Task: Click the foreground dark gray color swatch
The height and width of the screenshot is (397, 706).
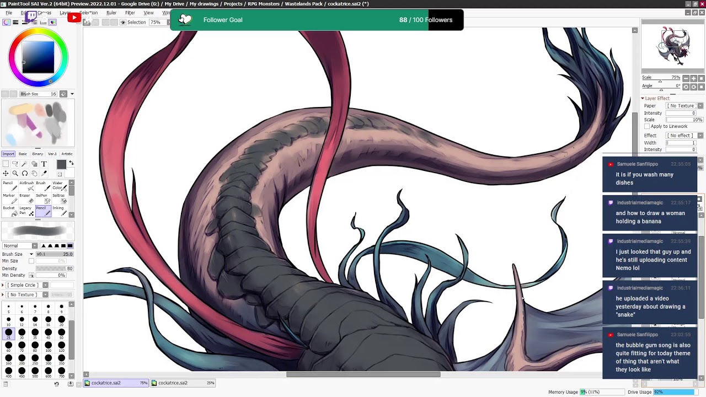Action: [x=61, y=164]
